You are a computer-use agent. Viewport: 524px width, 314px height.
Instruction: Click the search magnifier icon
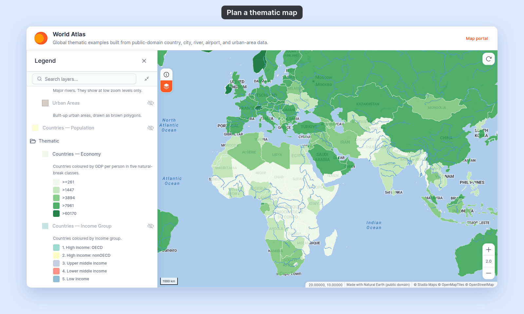pos(40,79)
